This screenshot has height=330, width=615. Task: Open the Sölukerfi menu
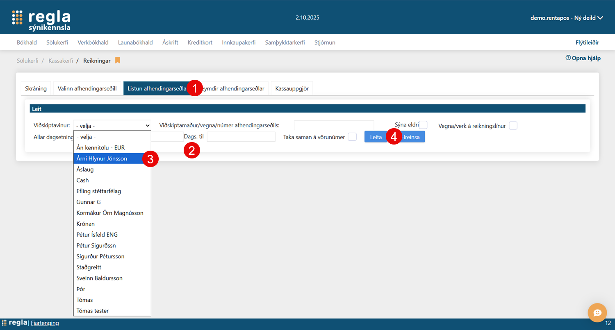[57, 43]
